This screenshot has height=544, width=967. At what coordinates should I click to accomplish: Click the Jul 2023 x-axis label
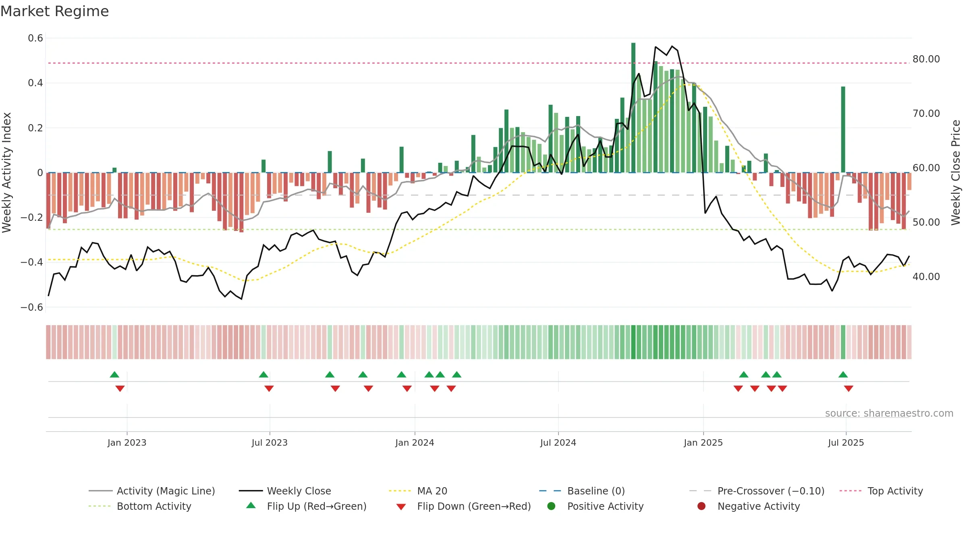pyautogui.click(x=270, y=442)
